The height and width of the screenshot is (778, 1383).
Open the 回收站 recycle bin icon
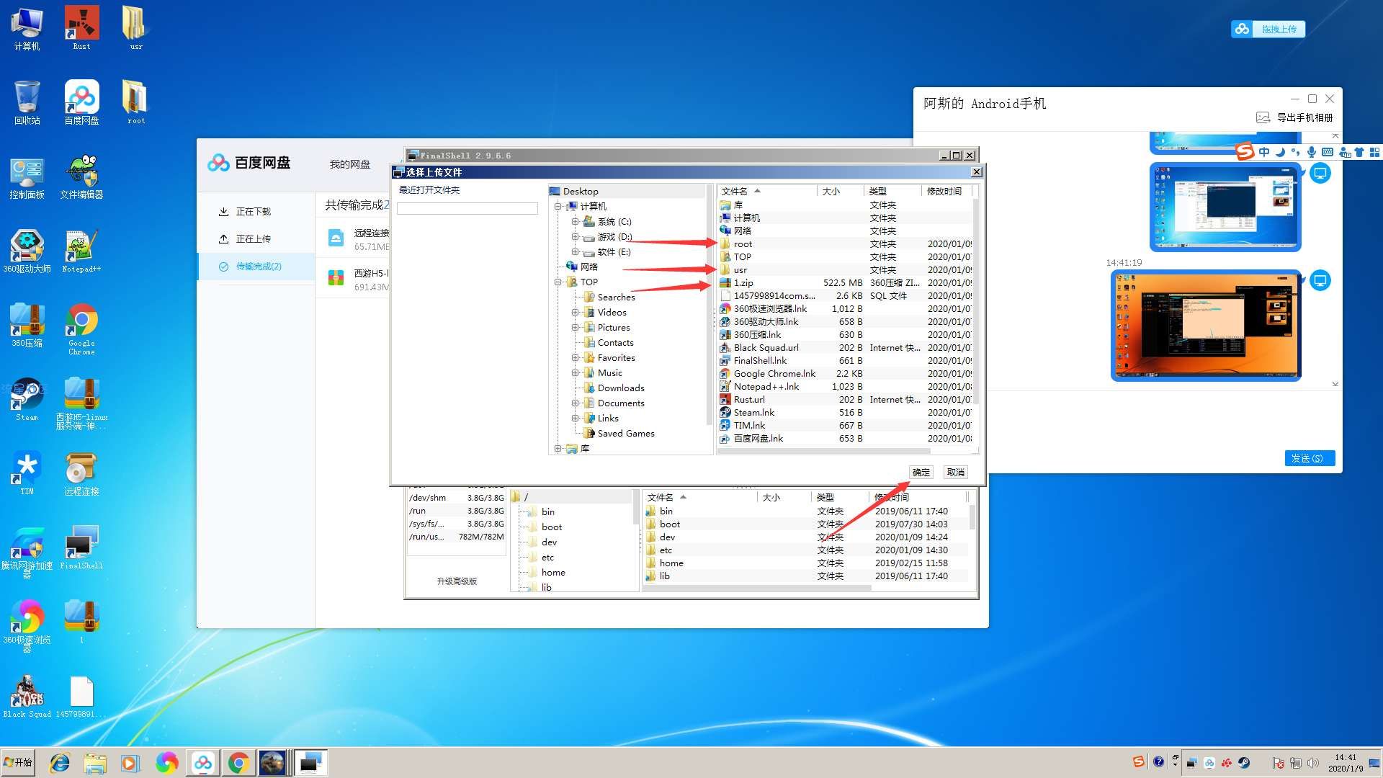tap(27, 102)
